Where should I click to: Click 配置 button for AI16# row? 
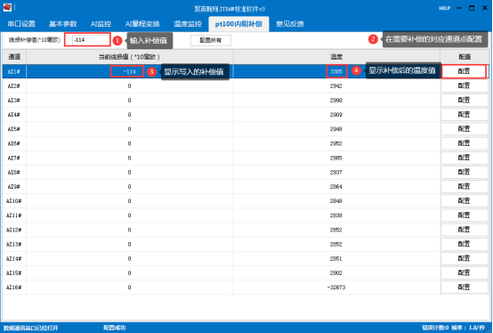point(464,288)
